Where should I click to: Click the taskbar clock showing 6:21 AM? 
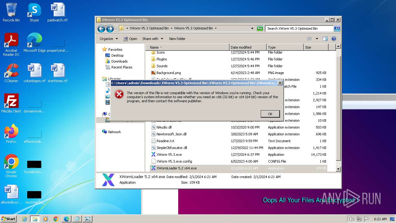(x=380, y=219)
